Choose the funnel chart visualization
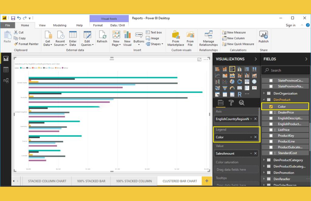The image size is (311, 201). coord(225,88)
